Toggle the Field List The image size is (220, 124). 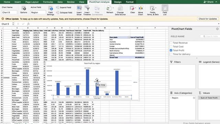pos(165,10)
